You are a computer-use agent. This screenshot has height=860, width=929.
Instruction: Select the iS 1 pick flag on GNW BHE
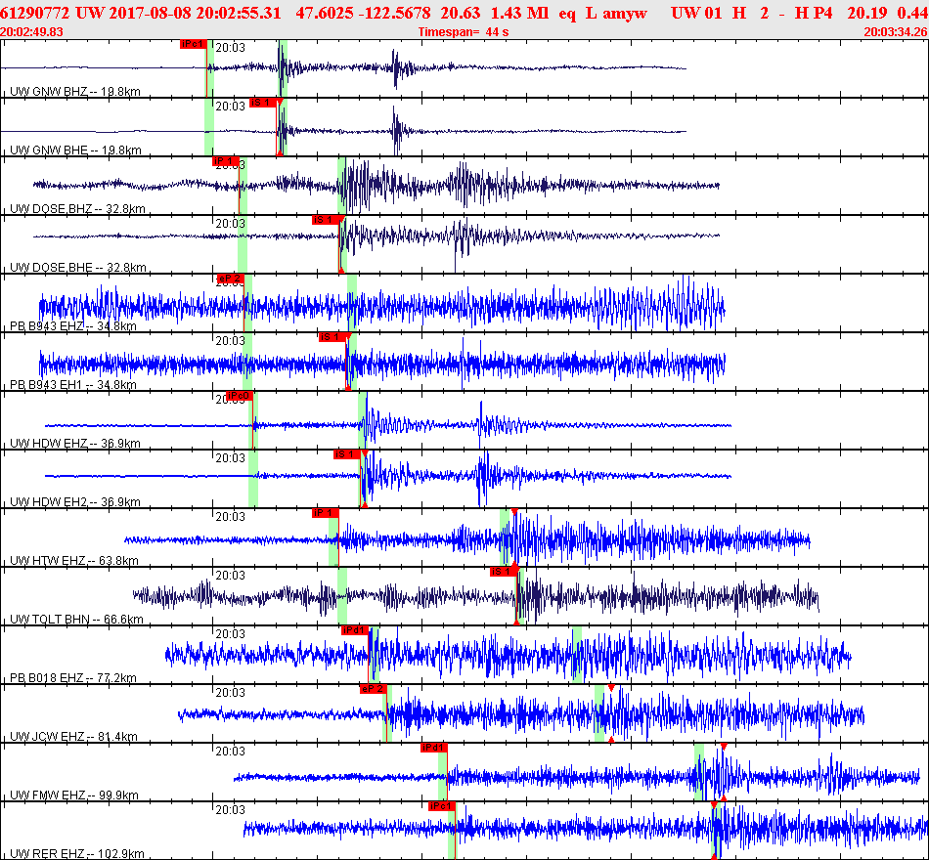tap(262, 103)
